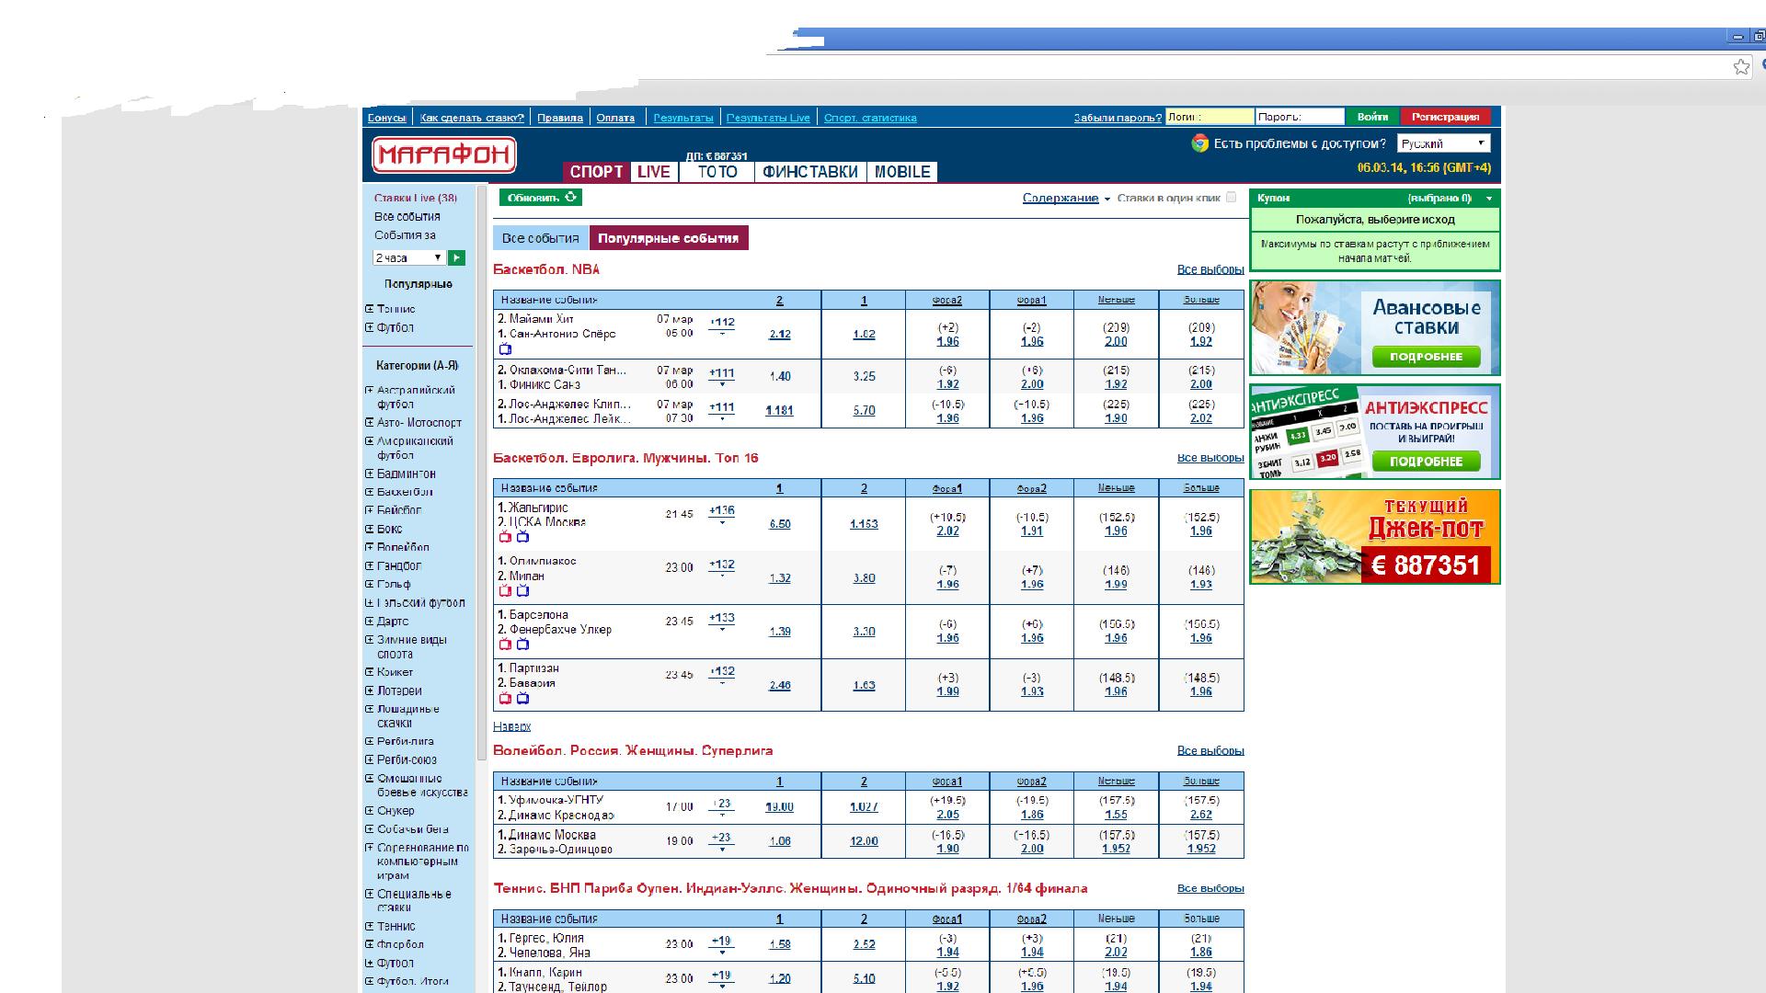The height and width of the screenshot is (993, 1766).
Task: Click the red TV icon under Олимпиакос match
Action: (505, 591)
